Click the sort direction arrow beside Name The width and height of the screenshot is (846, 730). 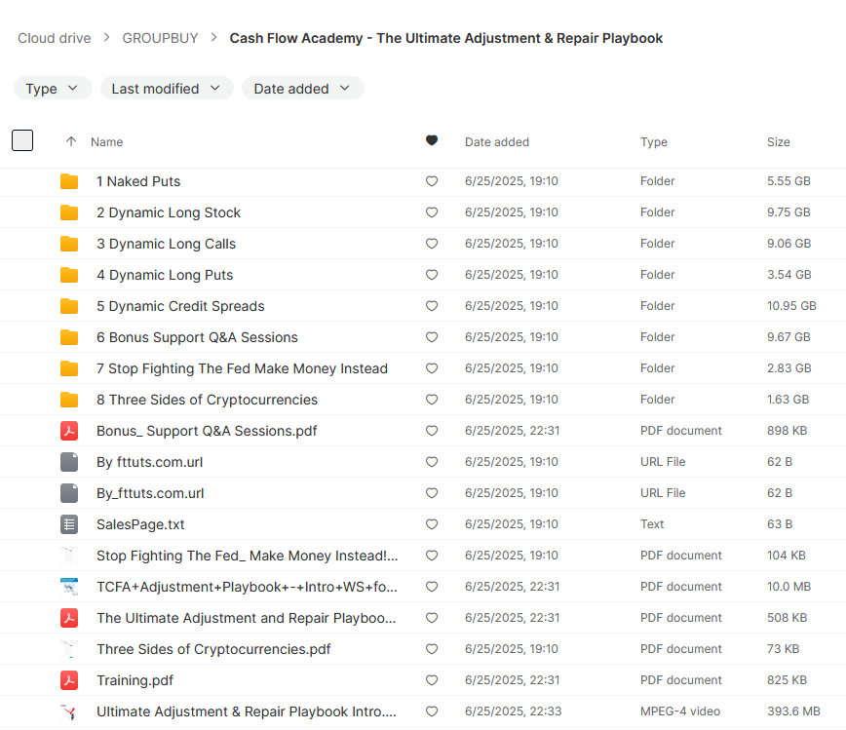71,141
